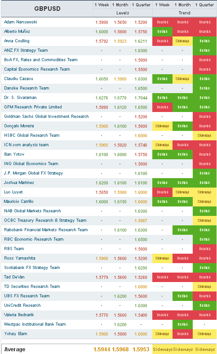The image size is (217, 354).
Task: Click Joshua Martinez's 1.6200 week level
Action: pyautogui.click(x=102, y=183)
